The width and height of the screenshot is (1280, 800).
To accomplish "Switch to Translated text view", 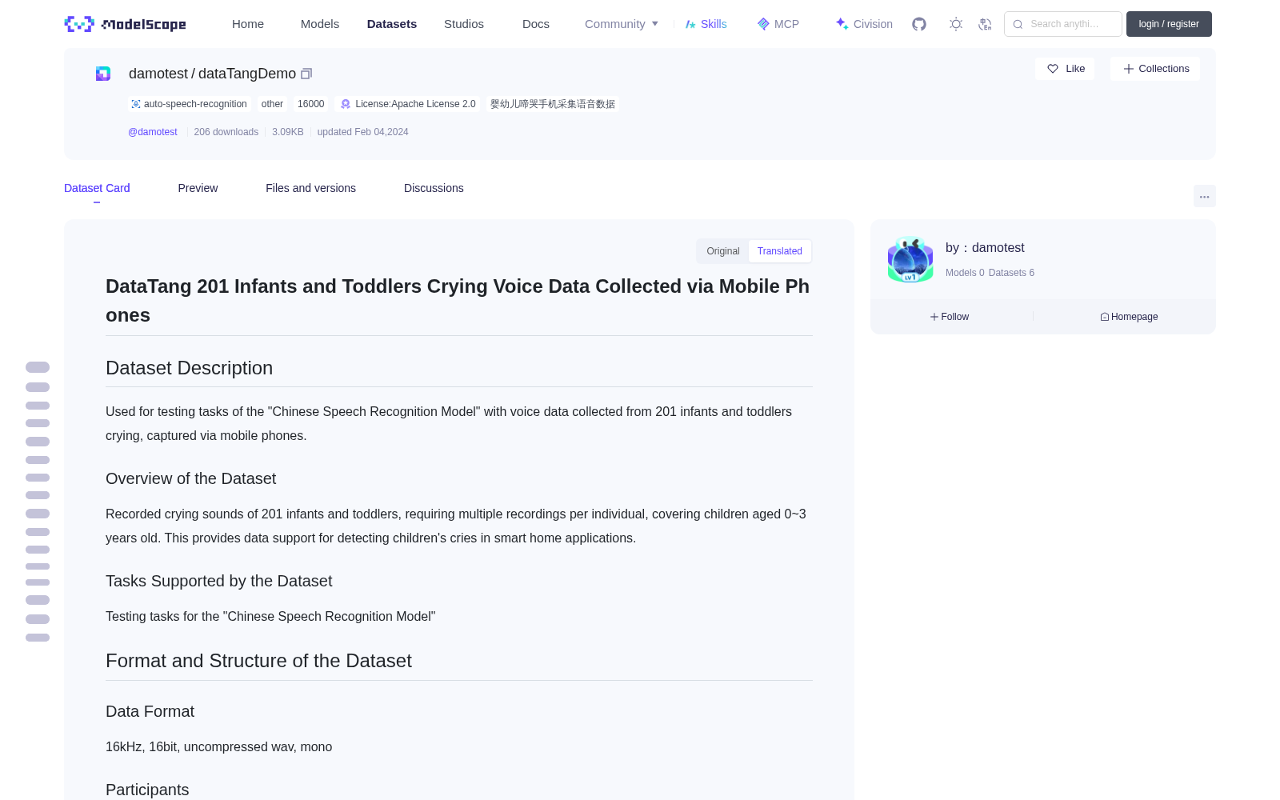I will pyautogui.click(x=780, y=251).
